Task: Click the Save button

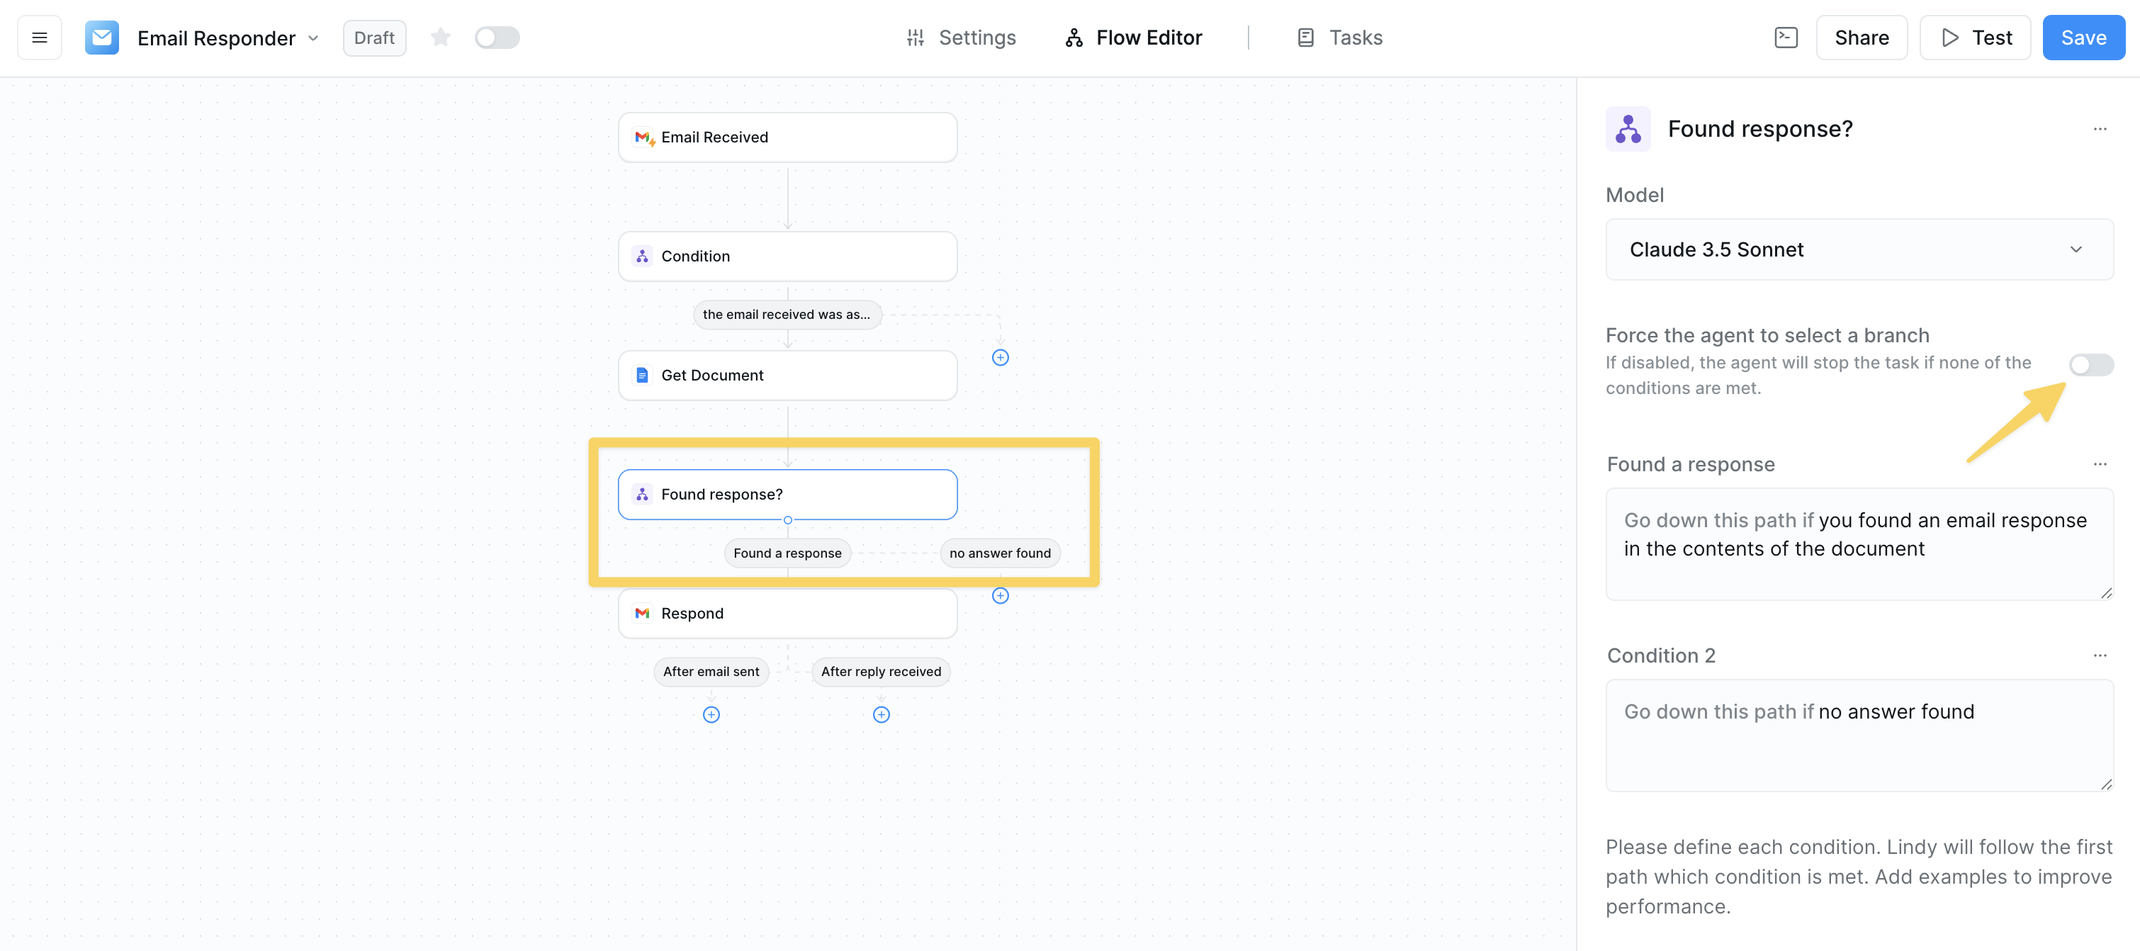Action: pyautogui.click(x=2083, y=38)
